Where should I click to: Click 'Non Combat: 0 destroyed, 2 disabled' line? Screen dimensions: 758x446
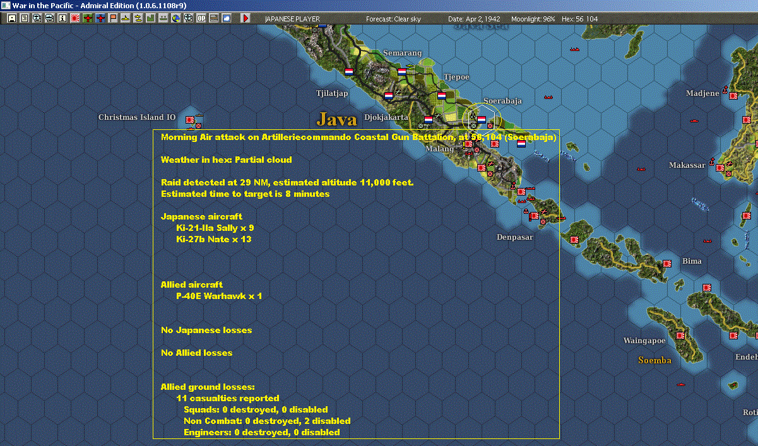[x=267, y=421]
